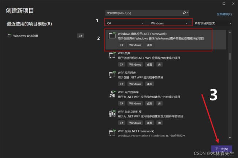Click the template list scrollbar thumb
The width and height of the screenshot is (238, 158).
coord(230,56)
